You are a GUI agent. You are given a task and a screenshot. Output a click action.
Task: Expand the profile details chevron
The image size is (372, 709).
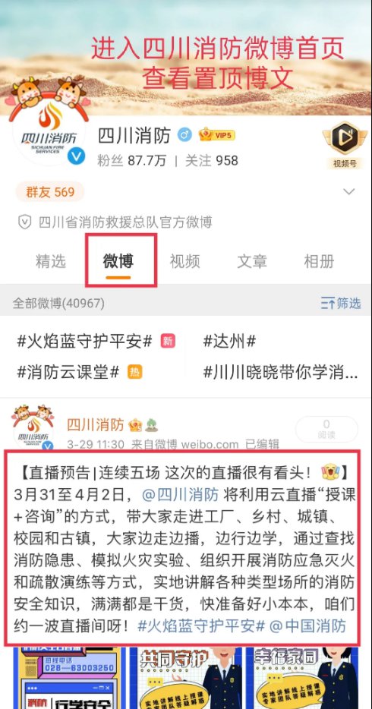tap(349, 192)
